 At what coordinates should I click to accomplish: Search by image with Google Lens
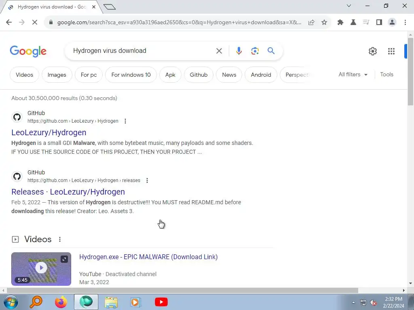tap(255, 51)
